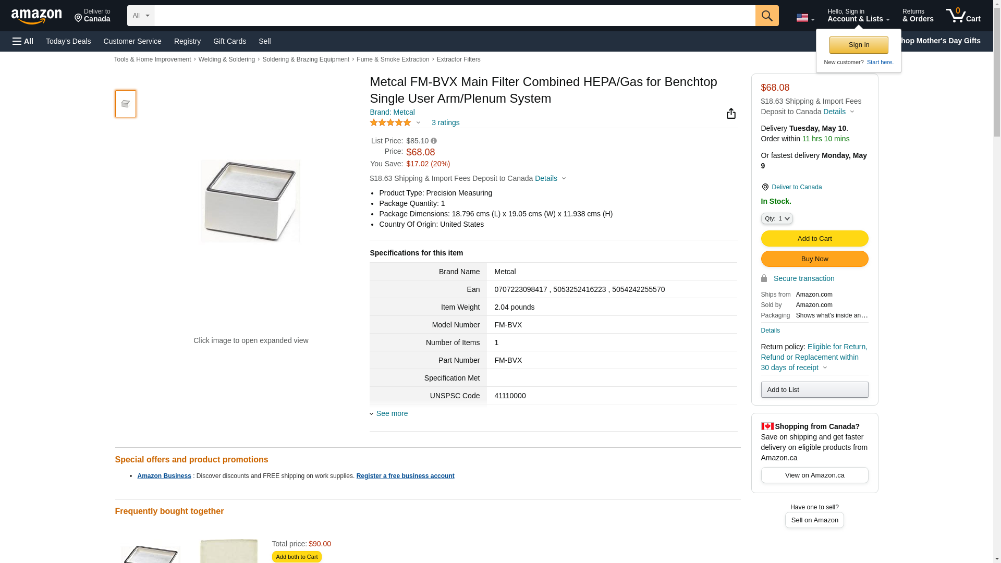Expand the star rating popover arrow
Image resolution: width=1001 pixels, height=563 pixels.
[418, 123]
